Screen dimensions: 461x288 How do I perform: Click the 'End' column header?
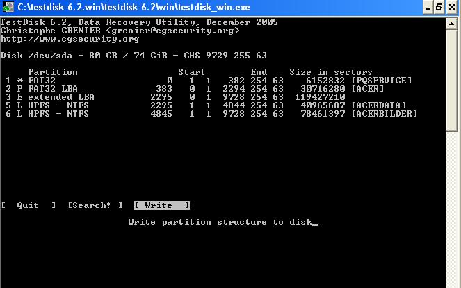(259, 72)
